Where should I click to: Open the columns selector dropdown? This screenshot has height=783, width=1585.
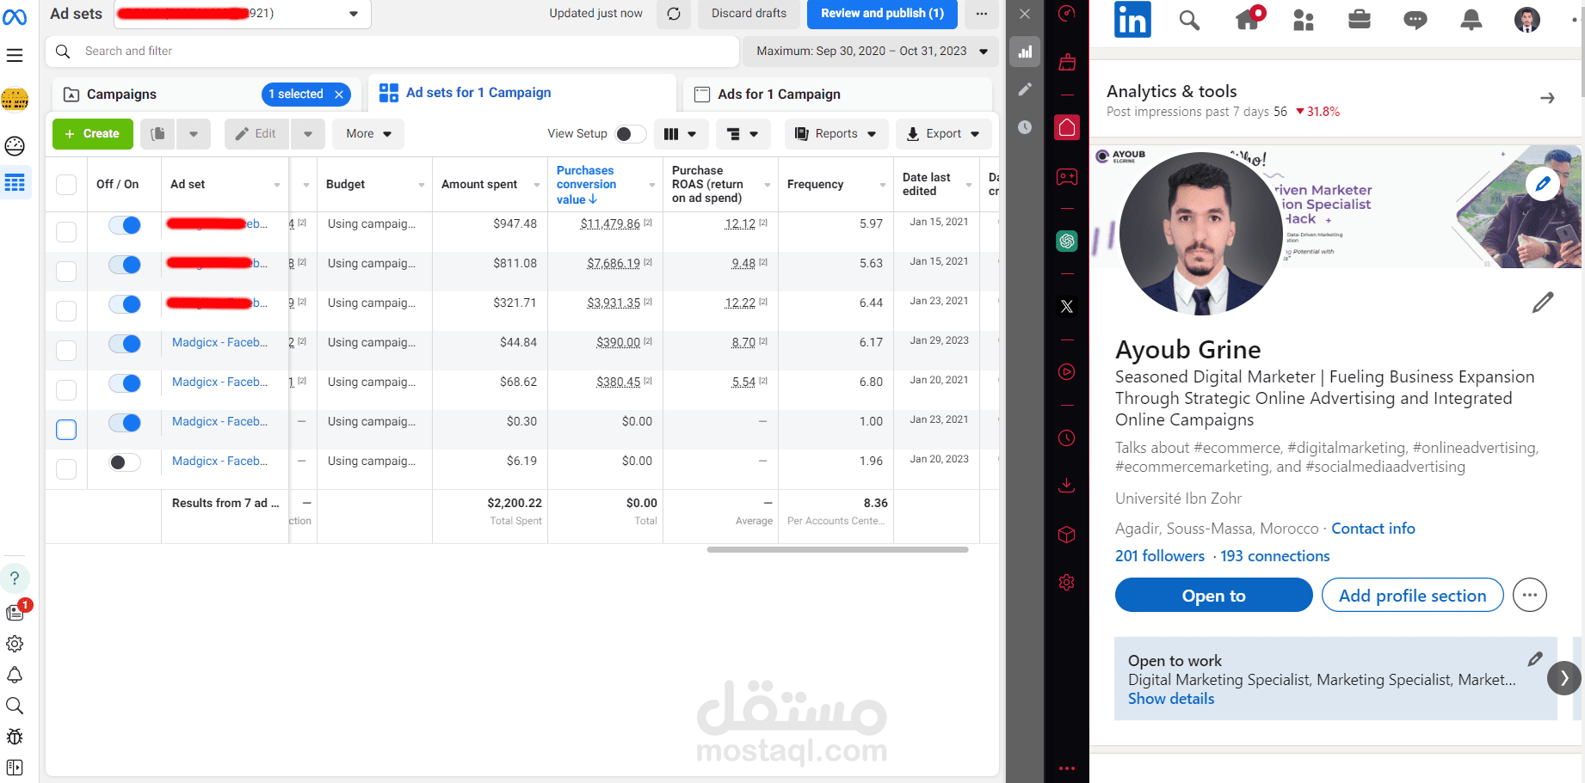(681, 133)
